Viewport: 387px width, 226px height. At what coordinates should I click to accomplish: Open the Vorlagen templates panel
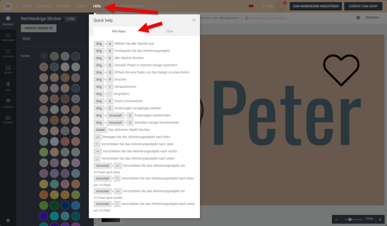pyautogui.click(x=8, y=36)
